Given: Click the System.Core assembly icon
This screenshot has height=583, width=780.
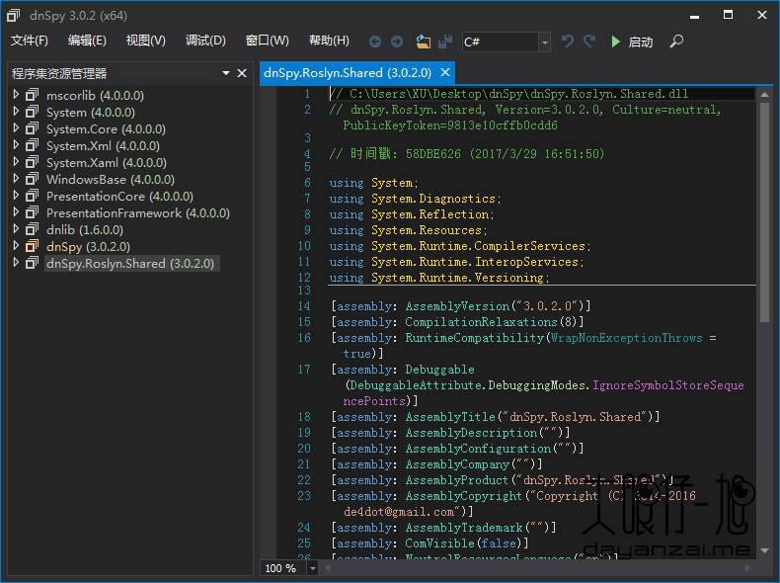Looking at the screenshot, I should click(32, 128).
